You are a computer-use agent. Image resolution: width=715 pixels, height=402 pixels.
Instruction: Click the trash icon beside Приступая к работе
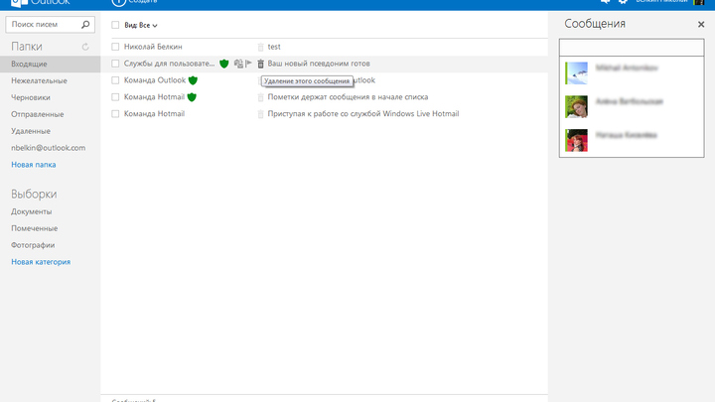[x=260, y=114]
